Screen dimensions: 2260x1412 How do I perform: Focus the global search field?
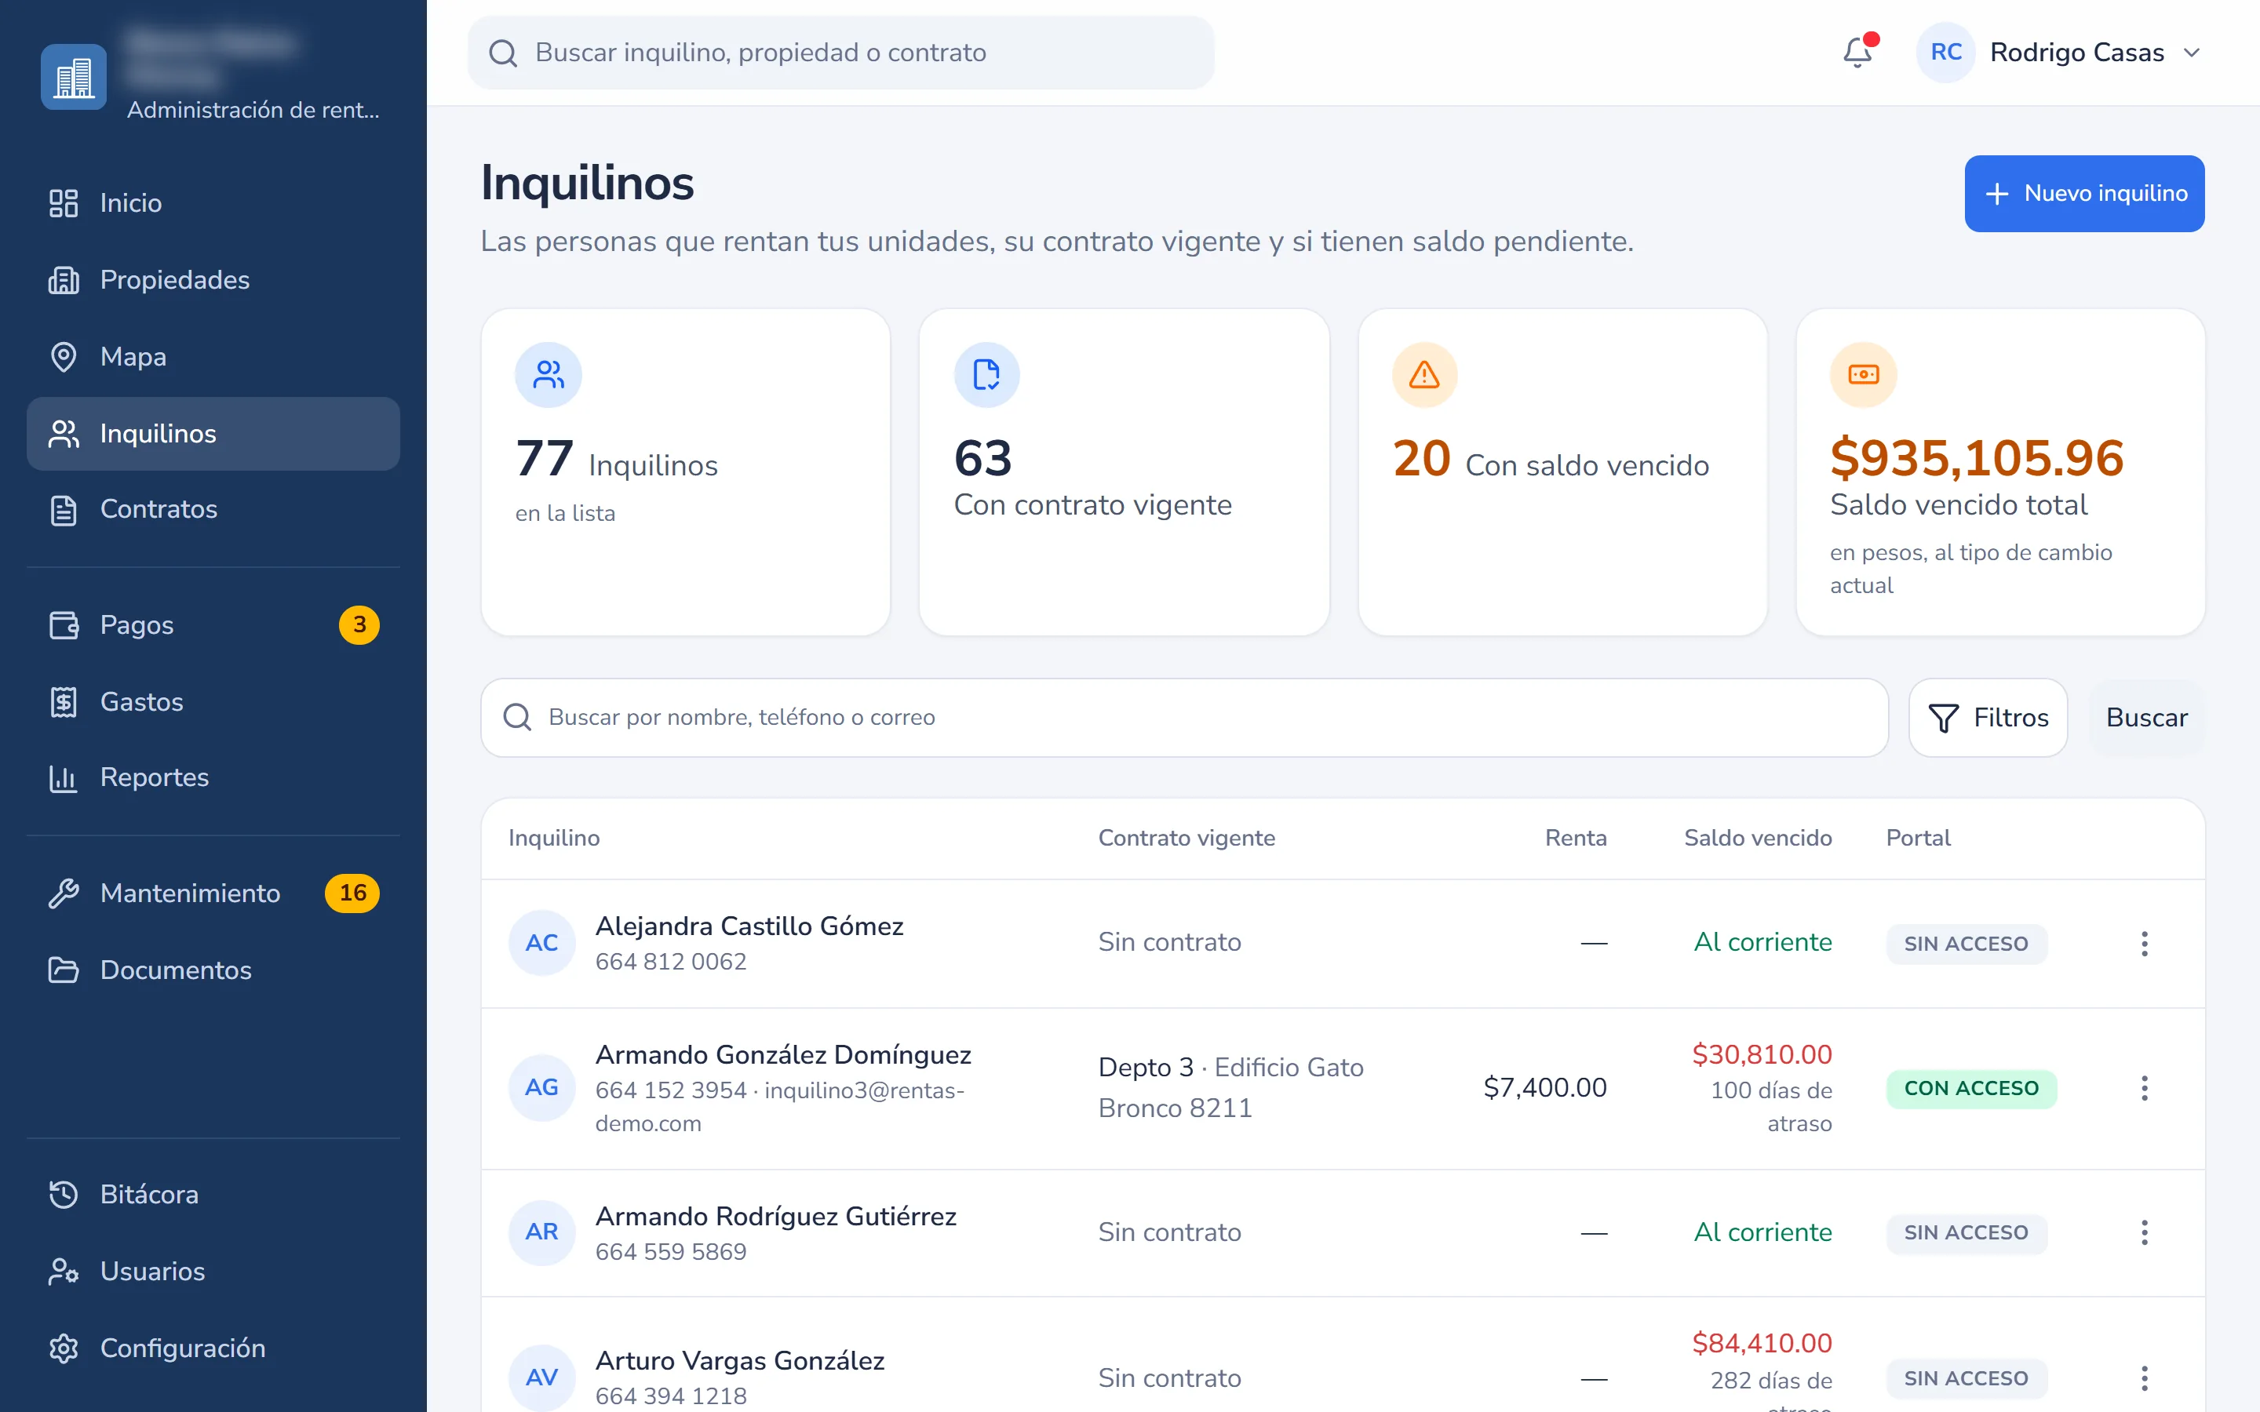pyautogui.click(x=840, y=53)
